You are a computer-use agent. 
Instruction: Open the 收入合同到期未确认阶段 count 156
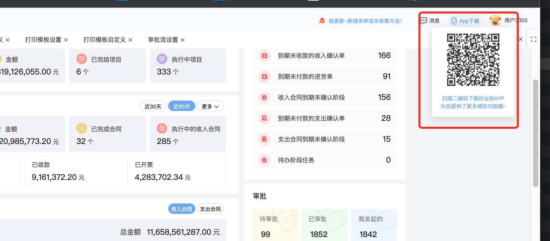pyautogui.click(x=384, y=97)
